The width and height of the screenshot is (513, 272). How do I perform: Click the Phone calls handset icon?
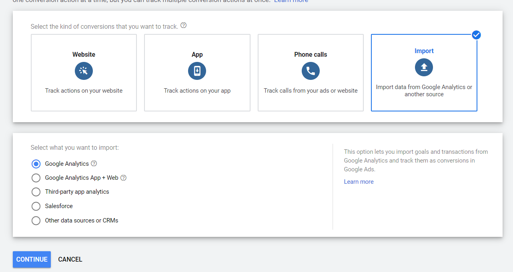point(311,71)
